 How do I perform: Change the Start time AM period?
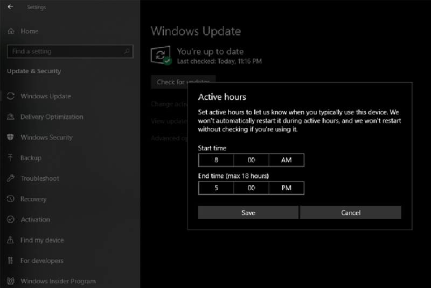pos(287,160)
